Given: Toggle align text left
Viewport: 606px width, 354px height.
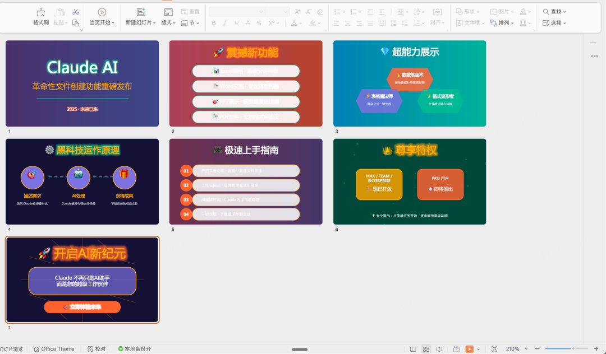Looking at the screenshot, I should click(x=336, y=23).
